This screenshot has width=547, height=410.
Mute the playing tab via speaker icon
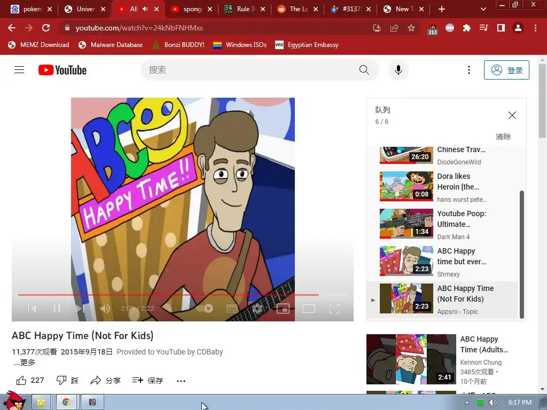(145, 9)
